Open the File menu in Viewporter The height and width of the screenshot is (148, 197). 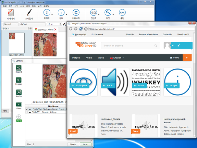click(5, 6)
